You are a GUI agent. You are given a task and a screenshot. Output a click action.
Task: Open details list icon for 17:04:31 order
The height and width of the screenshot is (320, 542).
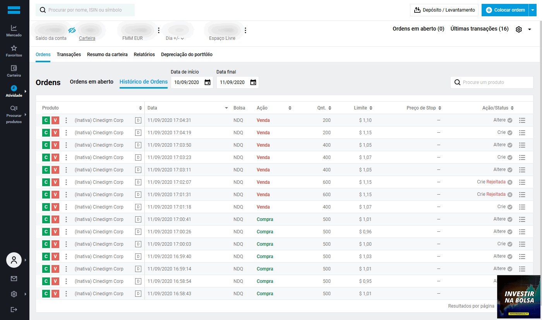[522, 120]
